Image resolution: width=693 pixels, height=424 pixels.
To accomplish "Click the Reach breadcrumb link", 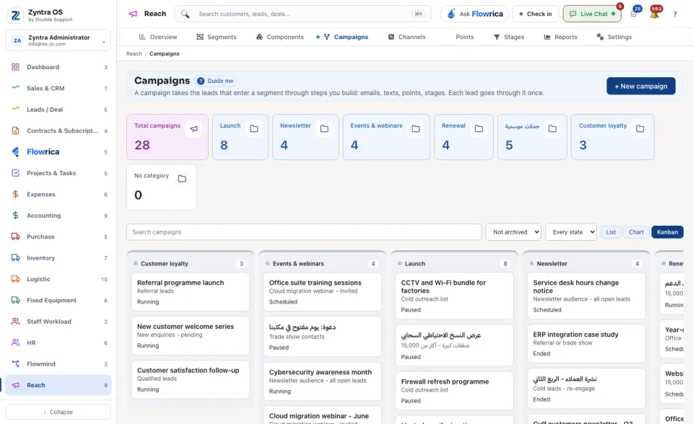I will pyautogui.click(x=134, y=54).
